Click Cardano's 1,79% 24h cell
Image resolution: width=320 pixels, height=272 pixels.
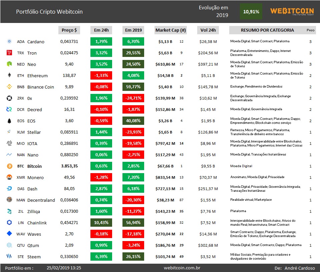(101, 42)
